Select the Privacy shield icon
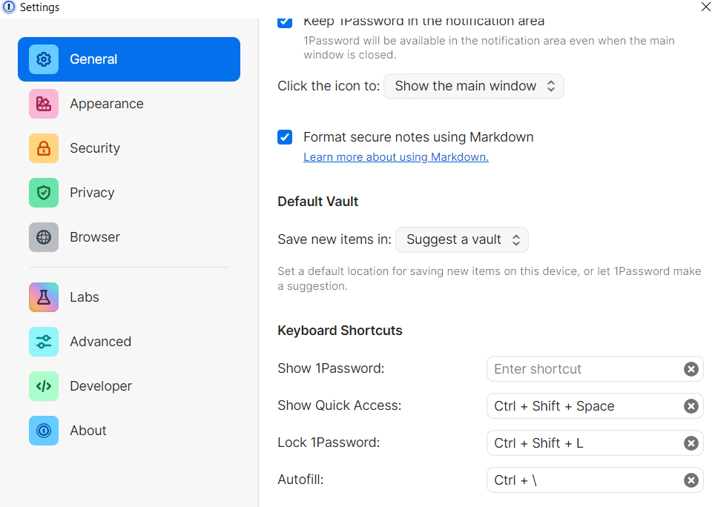This screenshot has height=507, width=715. pos(43,193)
